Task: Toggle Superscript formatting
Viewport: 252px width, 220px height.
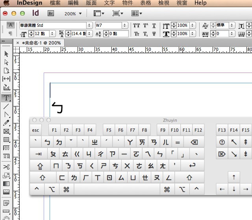Action: [x=146, y=25]
